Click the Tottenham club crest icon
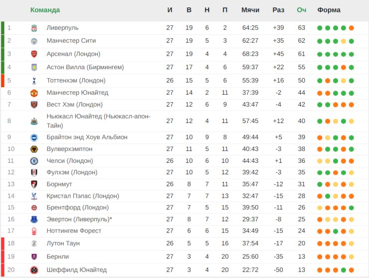This screenshot has height=278, width=369. click(x=34, y=80)
